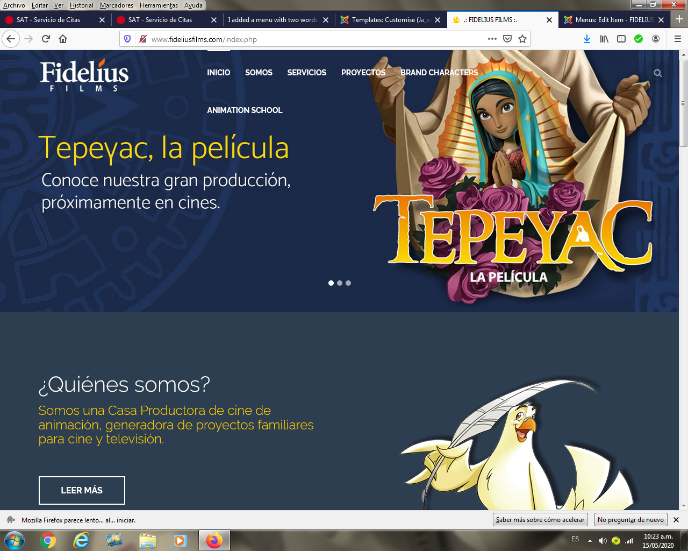
Task: Open the taskbar clock and date
Action: click(x=658, y=541)
